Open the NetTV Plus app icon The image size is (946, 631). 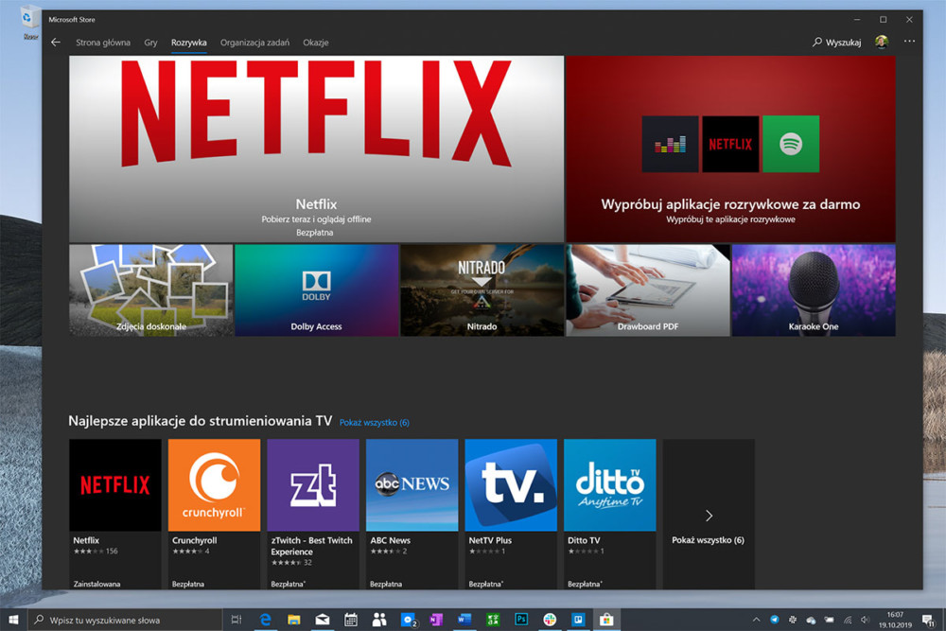511,485
